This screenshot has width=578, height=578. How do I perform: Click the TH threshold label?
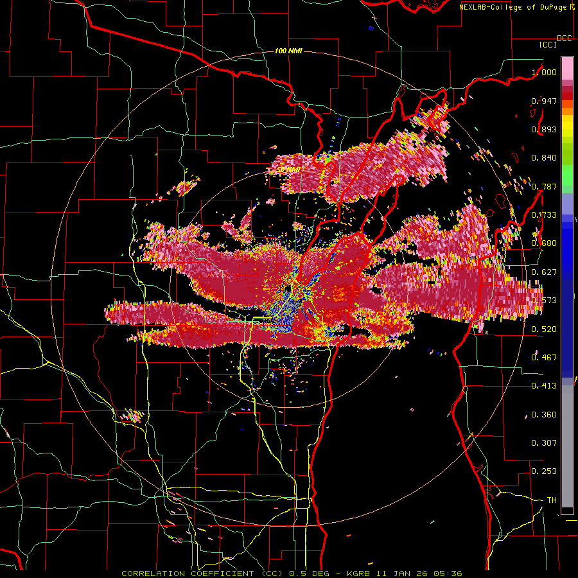click(552, 500)
